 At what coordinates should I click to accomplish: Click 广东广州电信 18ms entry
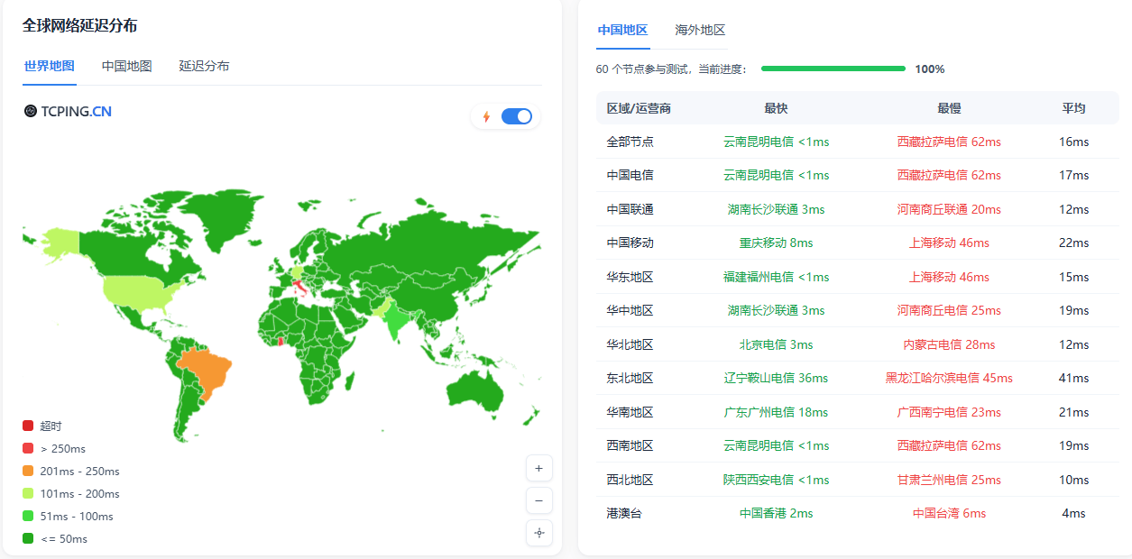(x=776, y=412)
